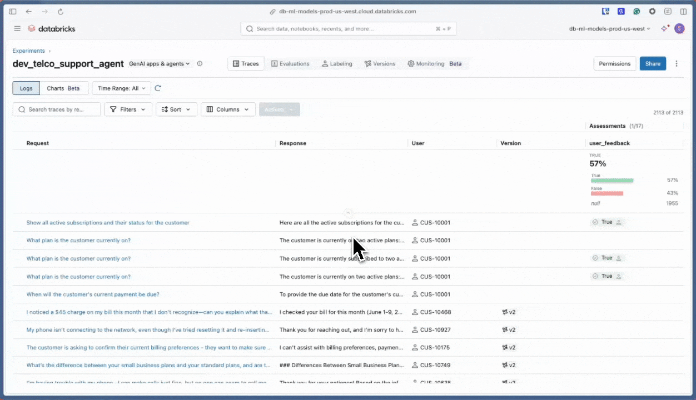The height and width of the screenshot is (400, 696).
Task: Open the user profile avatar
Action: (679, 28)
